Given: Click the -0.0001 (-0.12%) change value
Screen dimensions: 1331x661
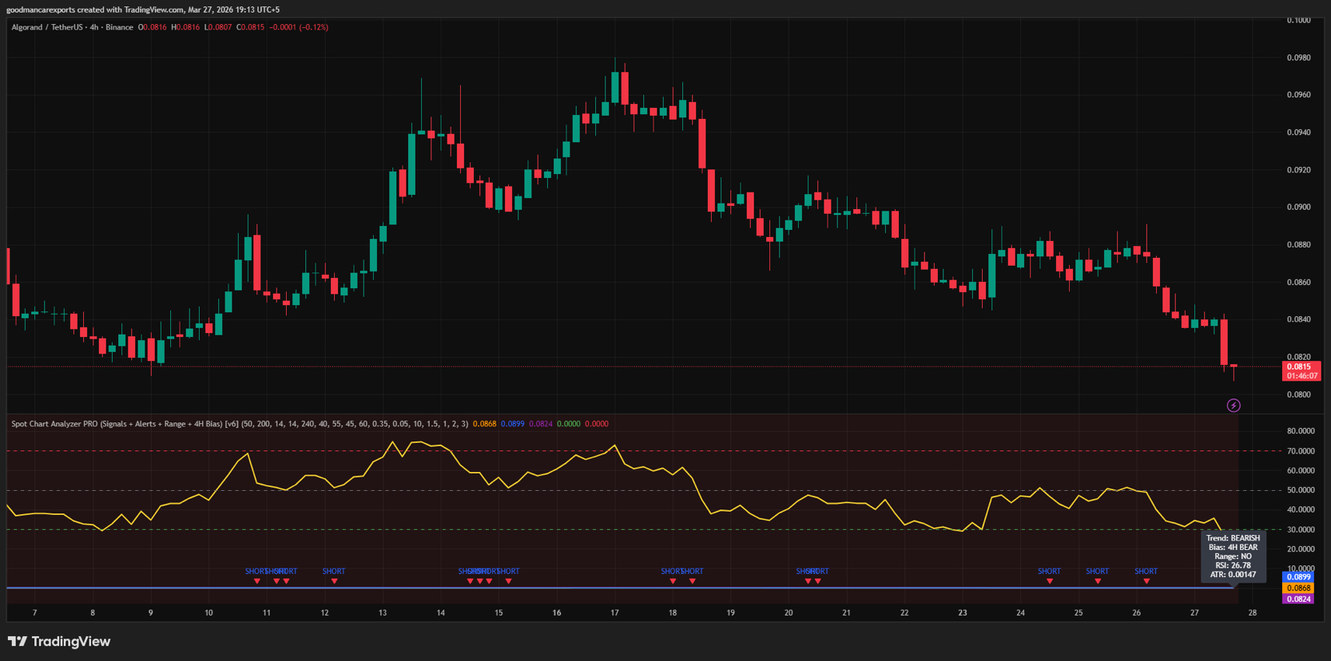Looking at the screenshot, I should coord(298,27).
